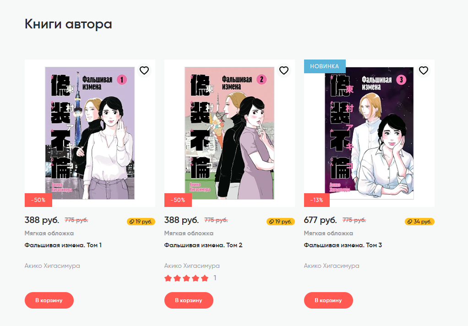Image resolution: width=468 pixels, height=326 pixels.
Task: Click the 19 руб. bonus badge for Том 1
Action: click(x=141, y=222)
